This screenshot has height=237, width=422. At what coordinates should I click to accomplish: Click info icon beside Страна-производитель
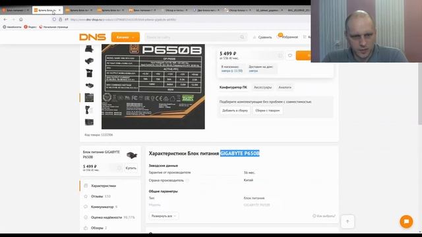187,180
